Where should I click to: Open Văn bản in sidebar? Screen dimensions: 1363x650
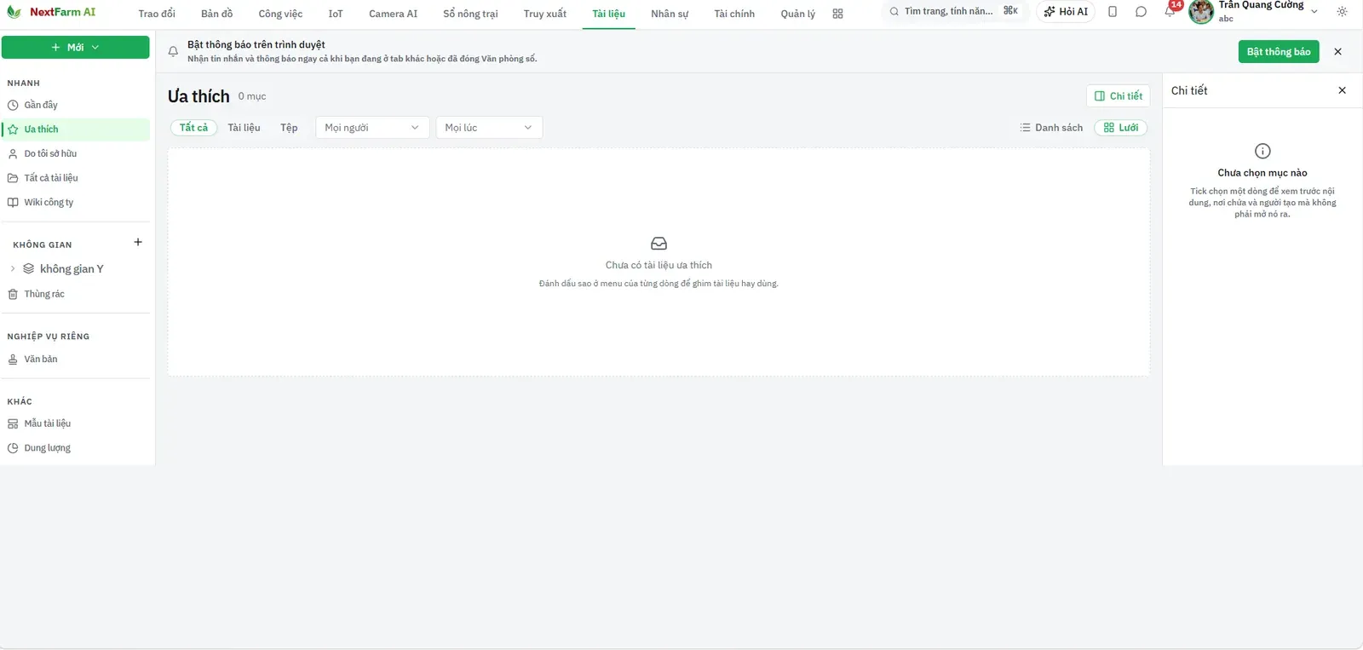click(76, 360)
